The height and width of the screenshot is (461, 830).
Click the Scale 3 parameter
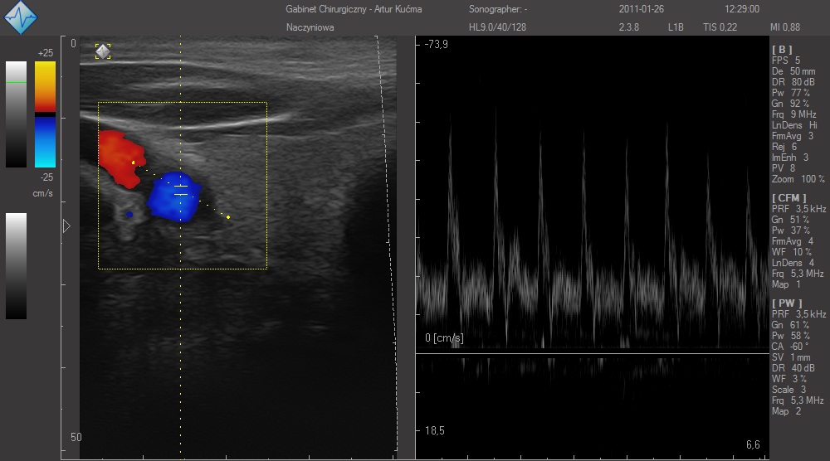(x=788, y=390)
